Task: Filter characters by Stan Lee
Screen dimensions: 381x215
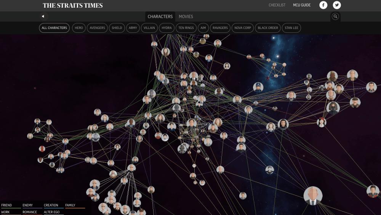Action: pos(291,28)
